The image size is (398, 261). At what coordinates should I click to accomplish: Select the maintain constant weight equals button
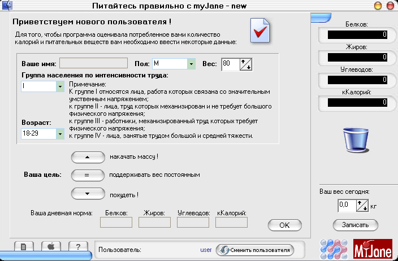coord(88,175)
